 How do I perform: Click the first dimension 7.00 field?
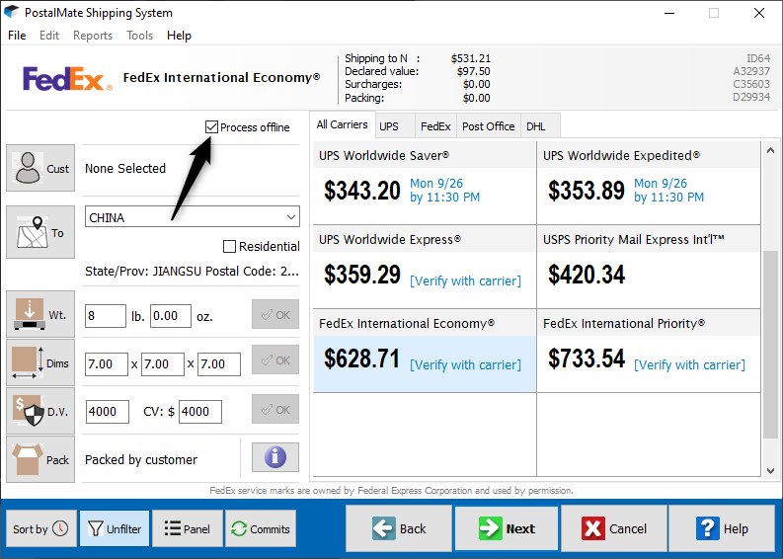coord(107,364)
